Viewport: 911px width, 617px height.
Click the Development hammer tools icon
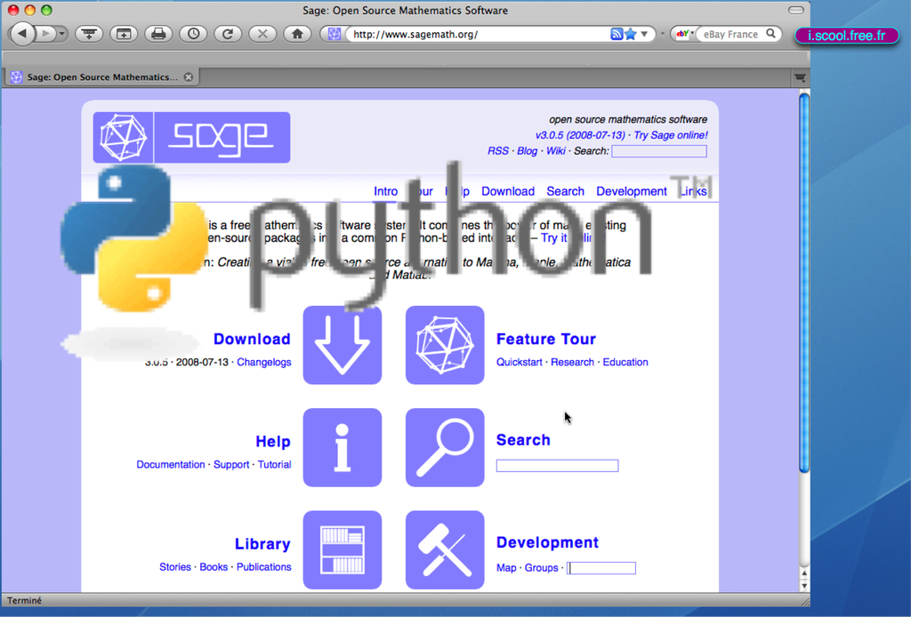[445, 549]
